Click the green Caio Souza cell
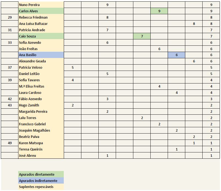The image size is (221, 191). point(41,36)
